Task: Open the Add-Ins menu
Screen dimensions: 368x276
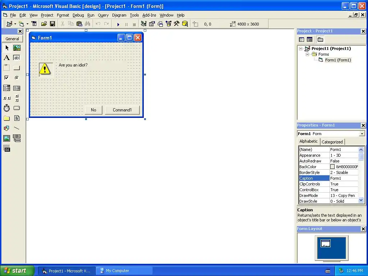Action: click(x=149, y=15)
